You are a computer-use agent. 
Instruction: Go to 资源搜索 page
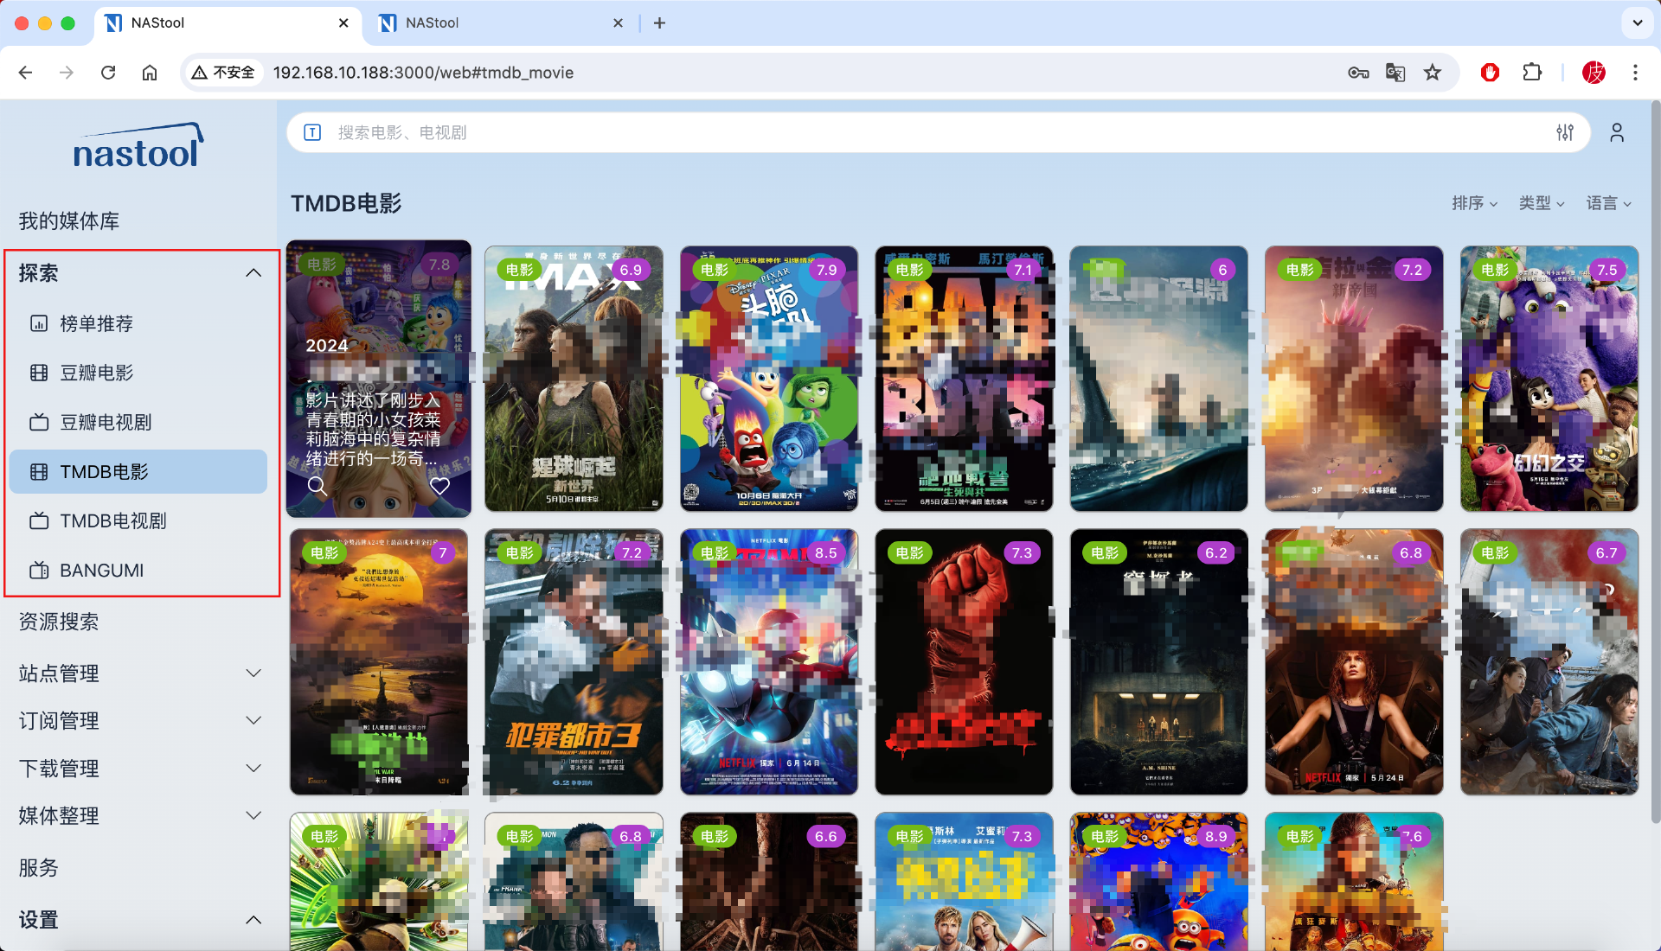[59, 622]
